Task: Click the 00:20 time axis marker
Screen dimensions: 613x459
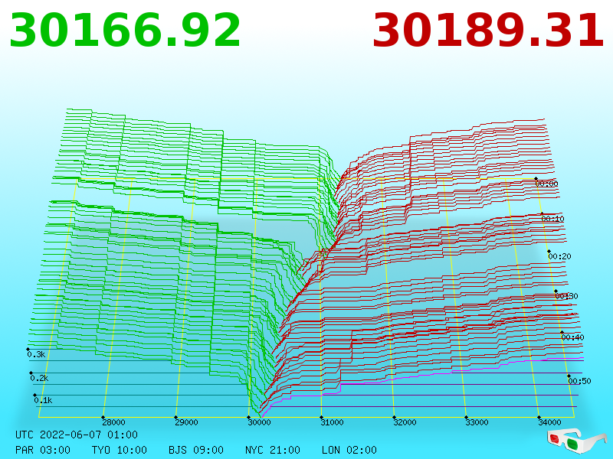Action: pos(559,256)
